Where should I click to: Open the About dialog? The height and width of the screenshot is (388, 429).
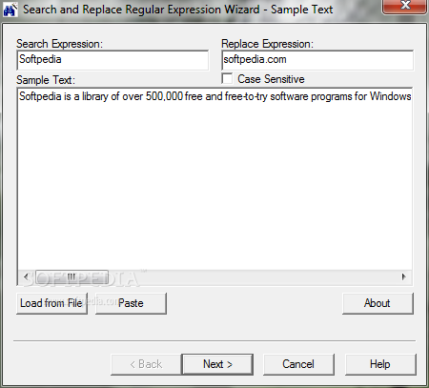378,303
